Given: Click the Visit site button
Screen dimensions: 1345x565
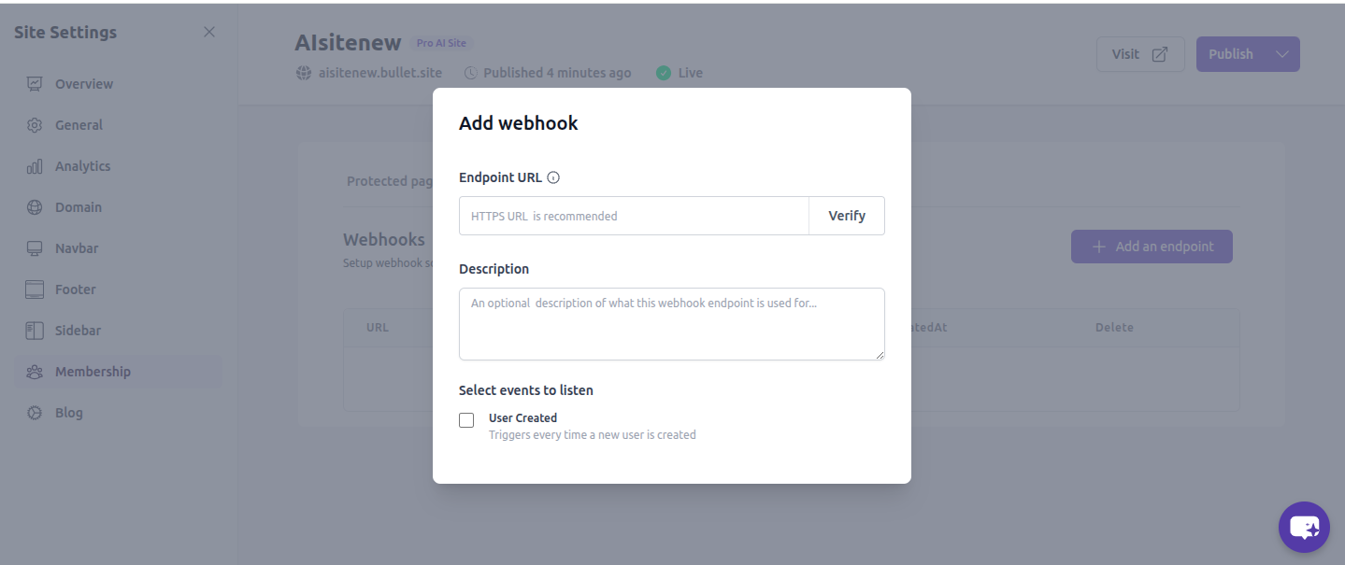Looking at the screenshot, I should 1139,54.
